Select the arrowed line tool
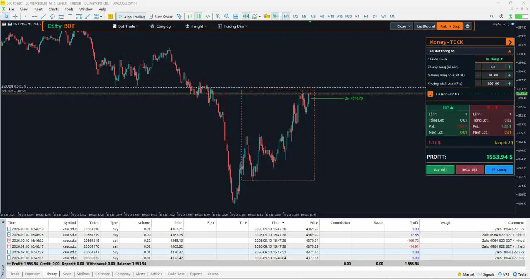The height and width of the screenshot is (279, 530). (x=87, y=17)
